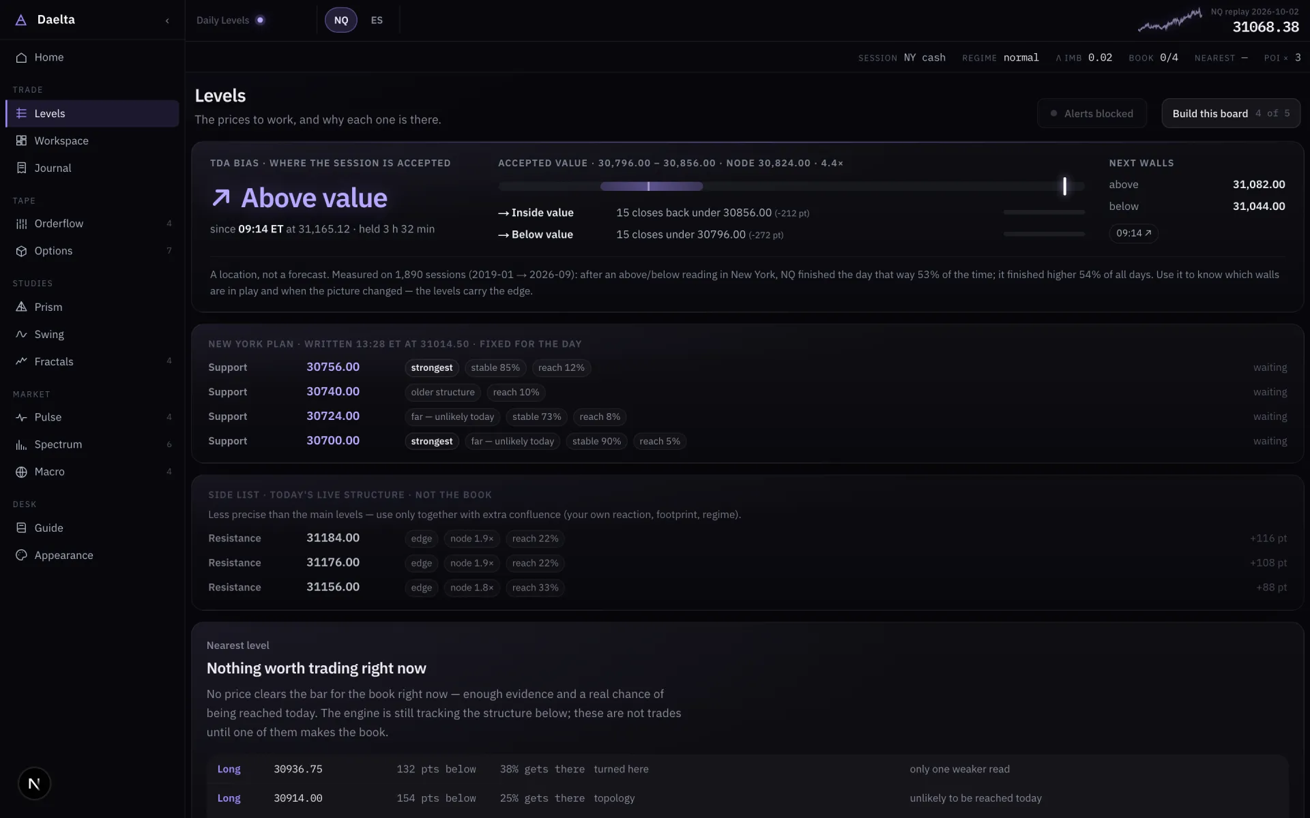Select the Resistance 31184.00 price

pos(333,538)
